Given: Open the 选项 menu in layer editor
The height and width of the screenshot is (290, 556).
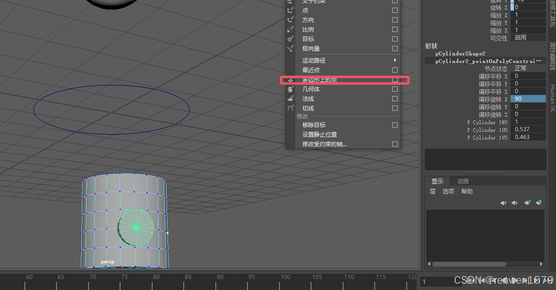Looking at the screenshot, I should point(448,192).
